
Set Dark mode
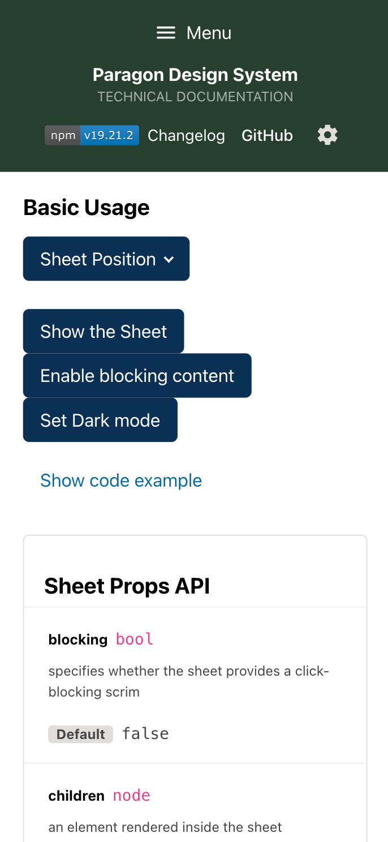(100, 419)
